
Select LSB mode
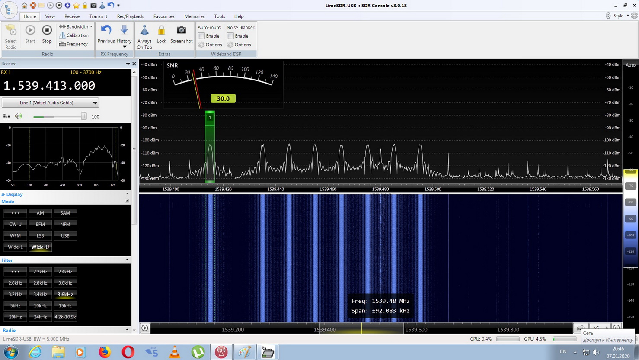(x=40, y=235)
